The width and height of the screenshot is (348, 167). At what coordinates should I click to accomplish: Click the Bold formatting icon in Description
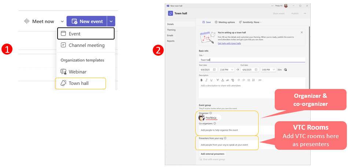(201, 80)
